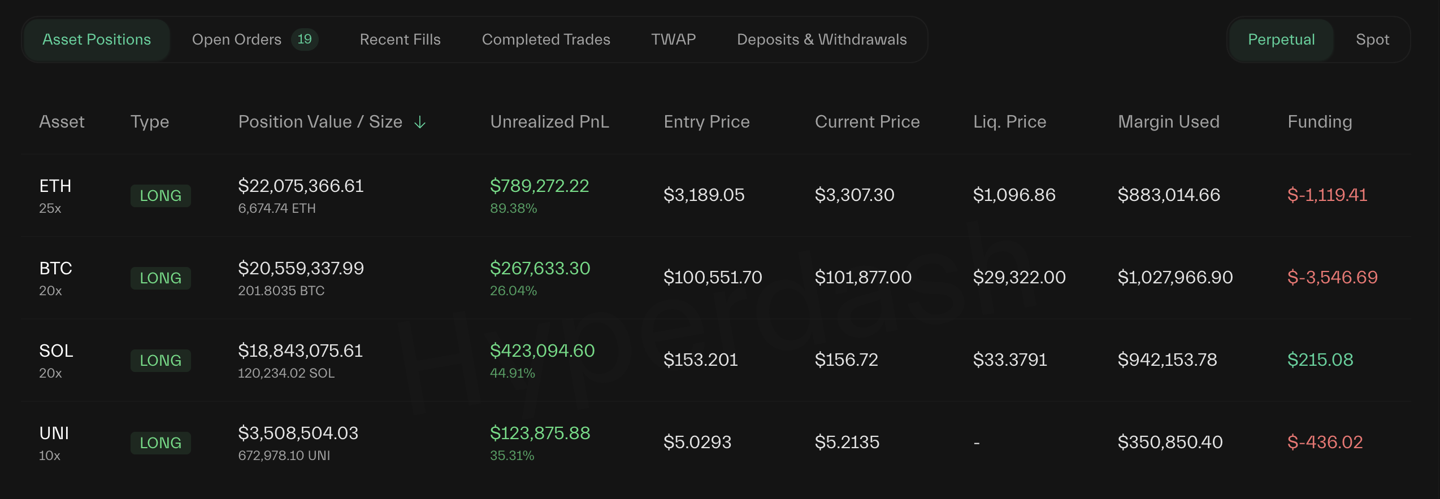Screen dimensions: 1440x499
Task: Switch to the Spot view
Action: 1372,40
